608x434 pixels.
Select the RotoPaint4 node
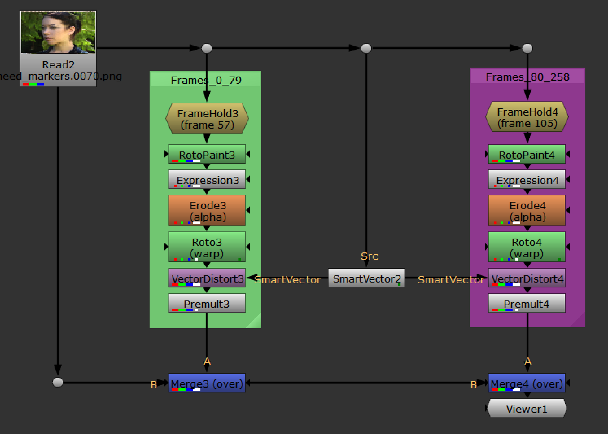click(x=527, y=154)
